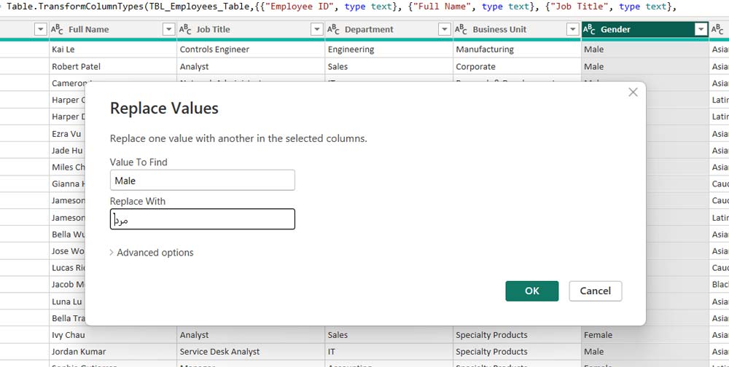The image size is (729, 367).
Task: Click the Department column data type icon
Action: (x=333, y=30)
